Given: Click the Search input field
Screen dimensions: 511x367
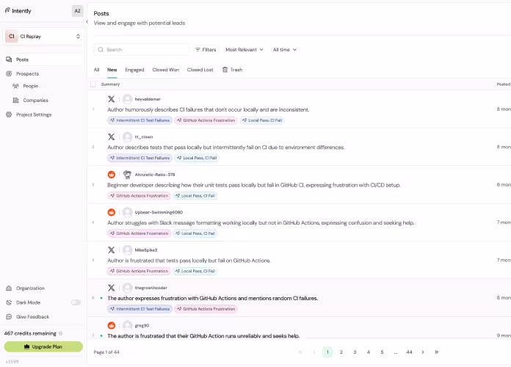Looking at the screenshot, I should click(x=145, y=50).
